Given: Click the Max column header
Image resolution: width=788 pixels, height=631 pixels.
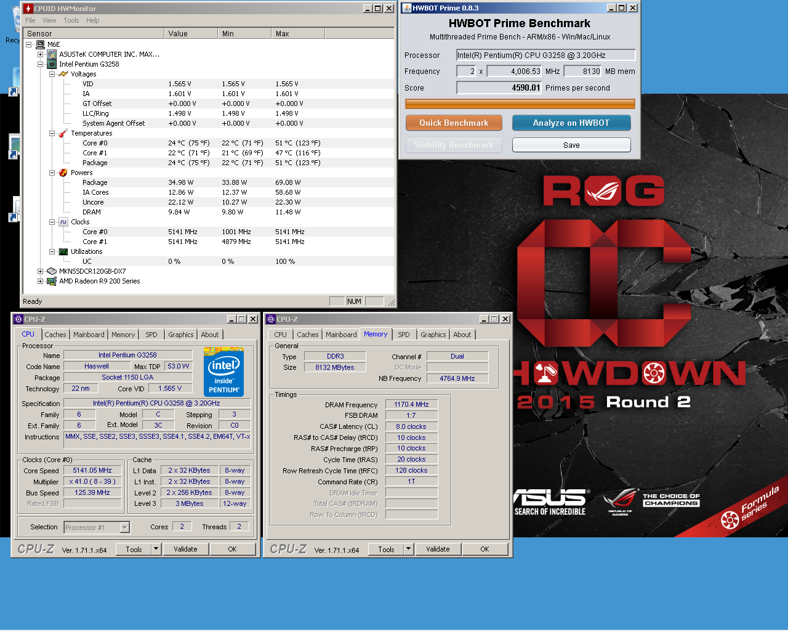Looking at the screenshot, I should [298, 33].
